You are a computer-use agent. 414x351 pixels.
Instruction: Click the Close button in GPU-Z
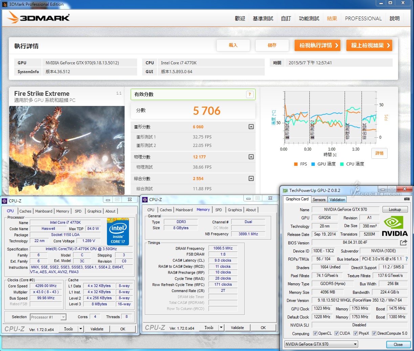tap(398, 345)
